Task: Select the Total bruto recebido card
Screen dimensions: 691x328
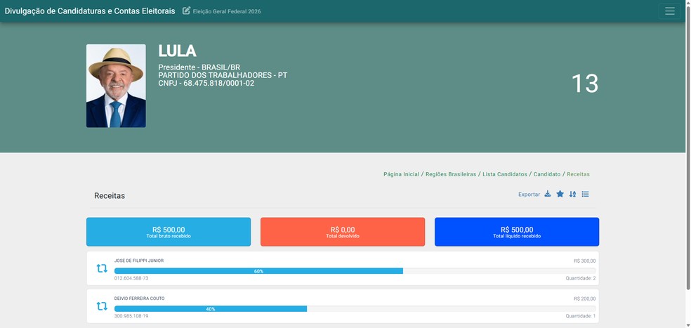Action: 169,232
